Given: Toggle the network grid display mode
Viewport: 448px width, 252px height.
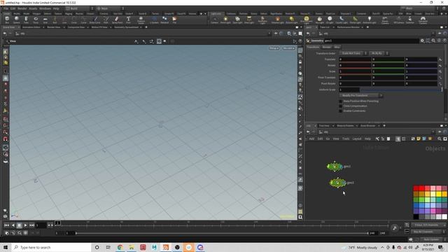Looking at the screenshot, I should [404, 139].
